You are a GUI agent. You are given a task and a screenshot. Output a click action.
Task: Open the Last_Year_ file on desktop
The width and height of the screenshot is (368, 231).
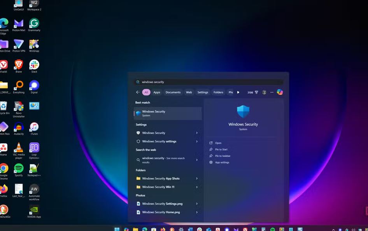(19, 191)
